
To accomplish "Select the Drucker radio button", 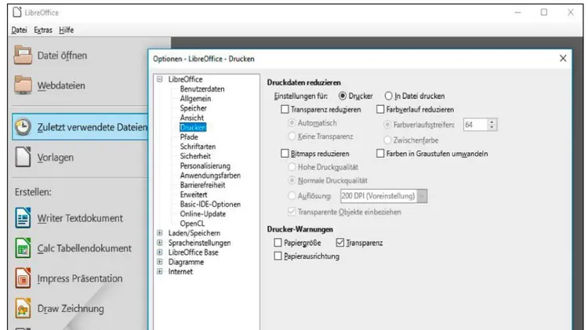I will click(x=343, y=96).
